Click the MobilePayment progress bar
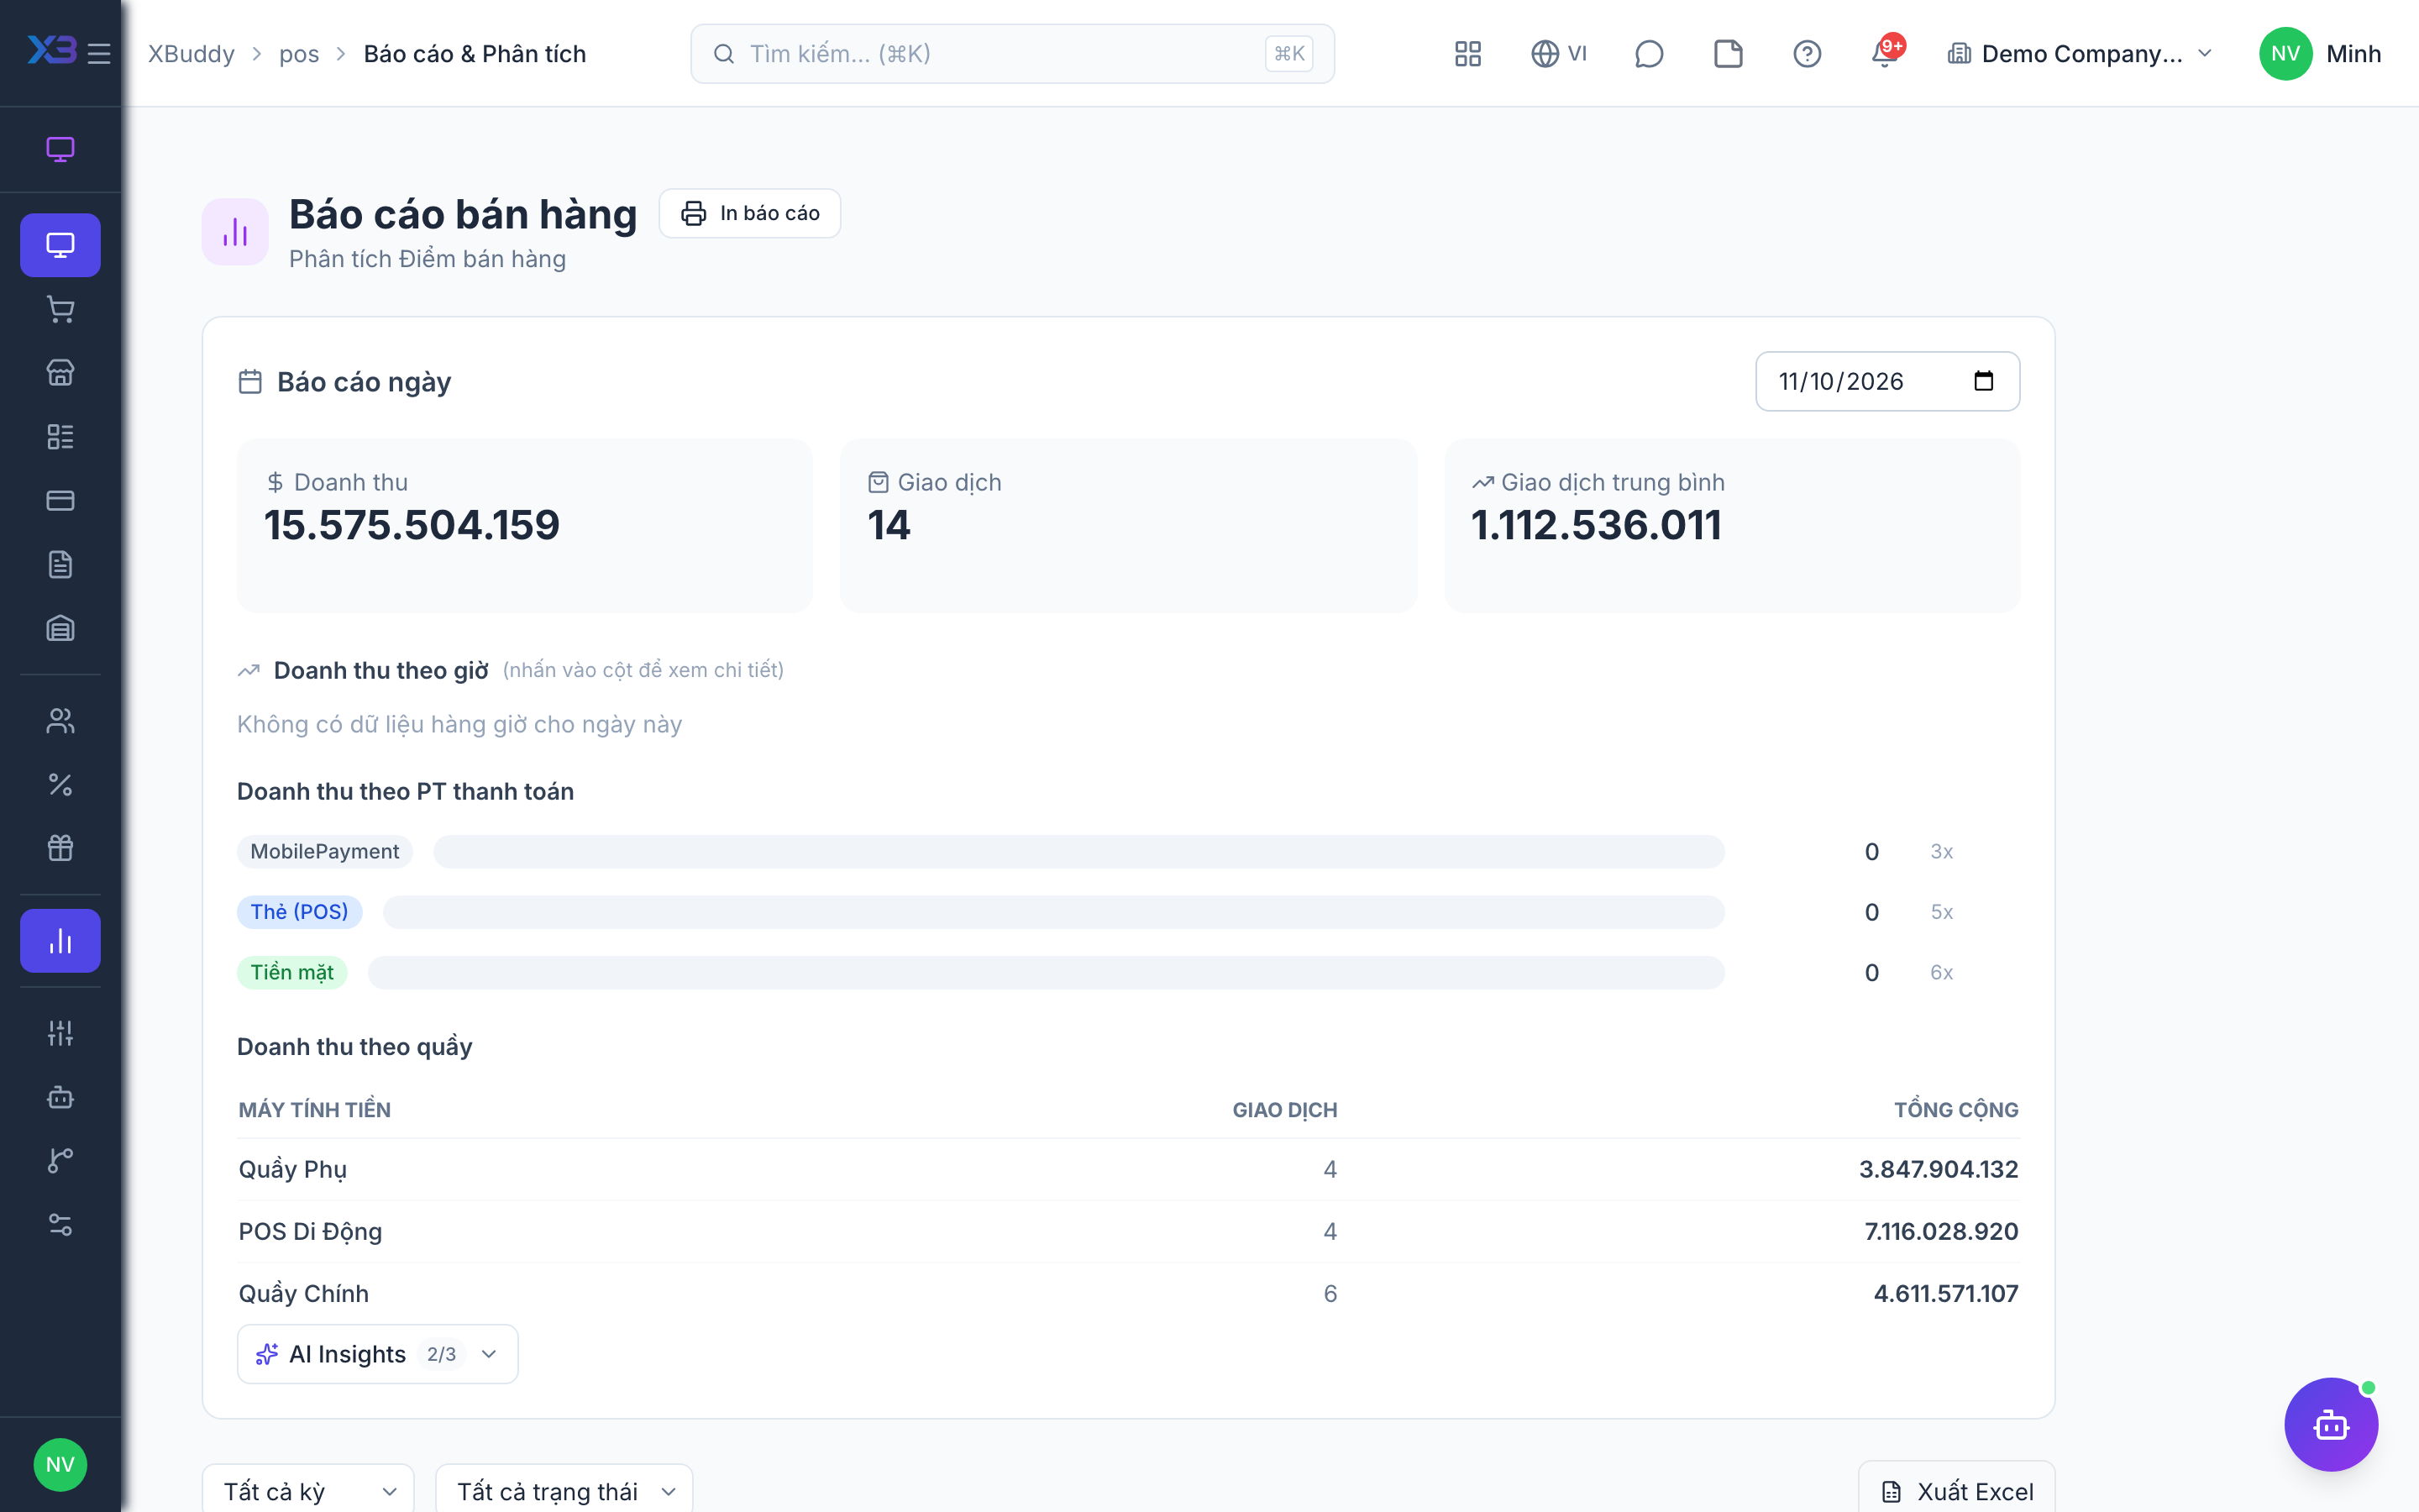Viewport: 2419px width, 1512px height. pyautogui.click(x=1078, y=852)
